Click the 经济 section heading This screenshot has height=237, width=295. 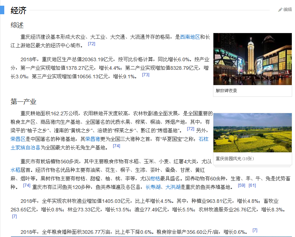pyautogui.click(x=19, y=10)
